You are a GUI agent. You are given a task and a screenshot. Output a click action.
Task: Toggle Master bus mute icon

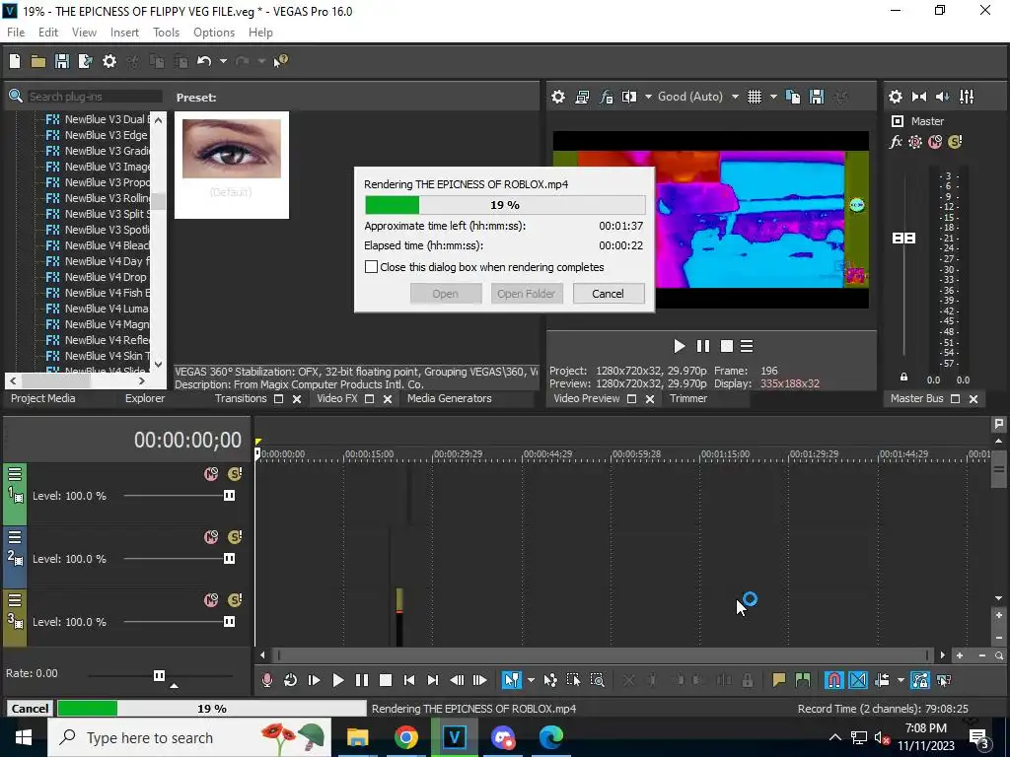[x=935, y=142]
